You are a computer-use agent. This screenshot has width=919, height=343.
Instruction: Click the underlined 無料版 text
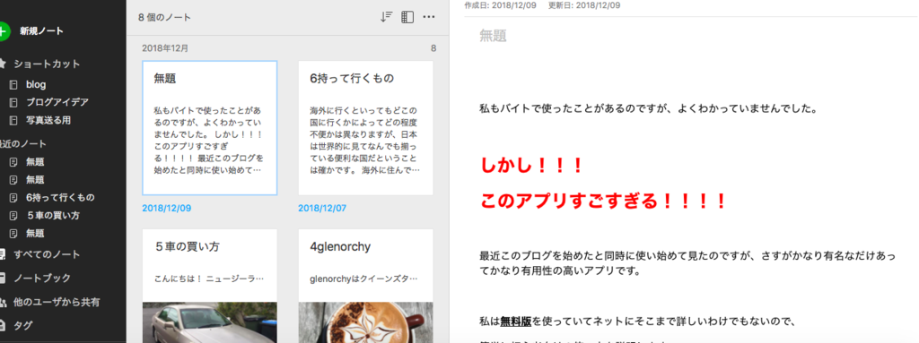click(516, 321)
